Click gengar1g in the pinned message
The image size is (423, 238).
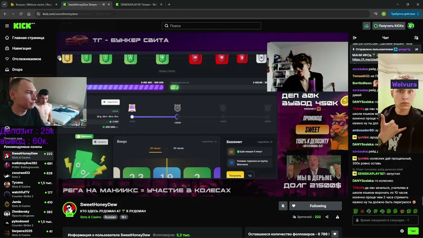click(404, 49)
